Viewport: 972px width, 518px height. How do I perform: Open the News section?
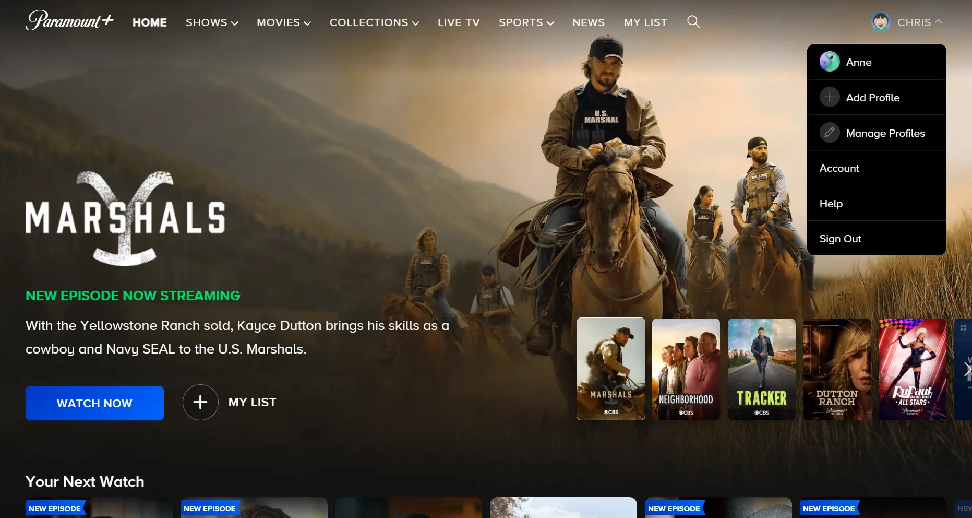589,22
